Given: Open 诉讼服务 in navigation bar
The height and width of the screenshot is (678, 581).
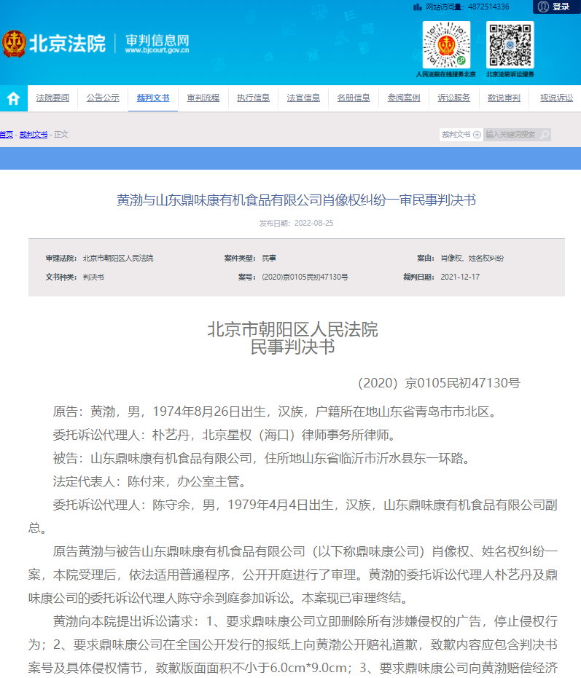Looking at the screenshot, I should coord(453,98).
